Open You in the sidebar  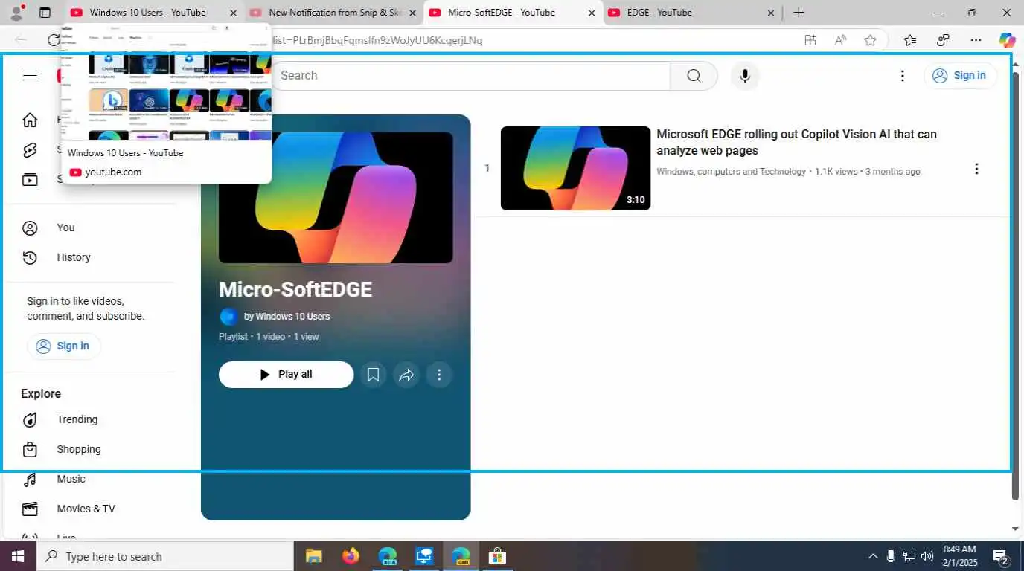[89, 228]
